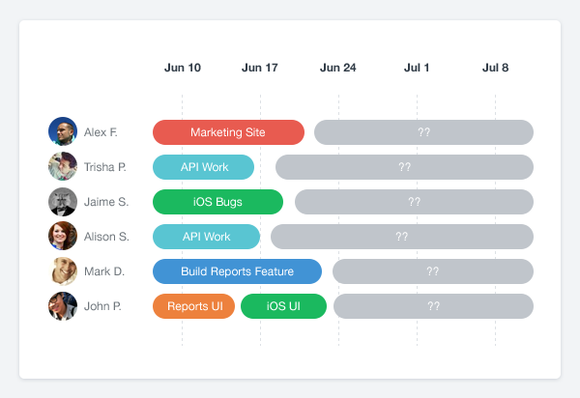Click Mark D.'s avatar image

[x=63, y=271]
